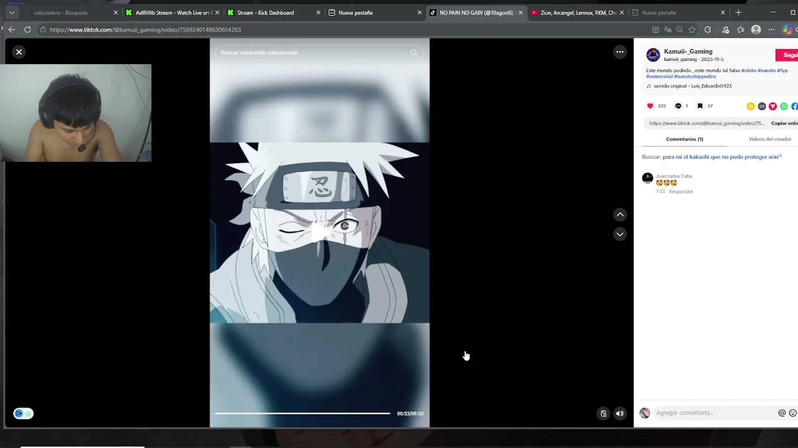Image resolution: width=798 pixels, height=448 pixels.
Task: Switch to AxlINNb Stream Kick tab
Action: [172, 12]
